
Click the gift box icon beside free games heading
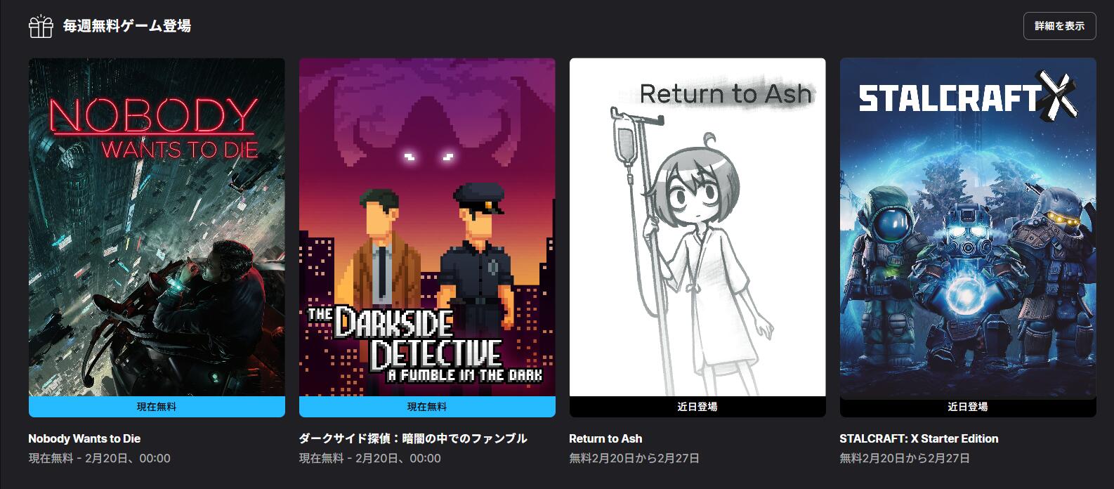[41, 26]
